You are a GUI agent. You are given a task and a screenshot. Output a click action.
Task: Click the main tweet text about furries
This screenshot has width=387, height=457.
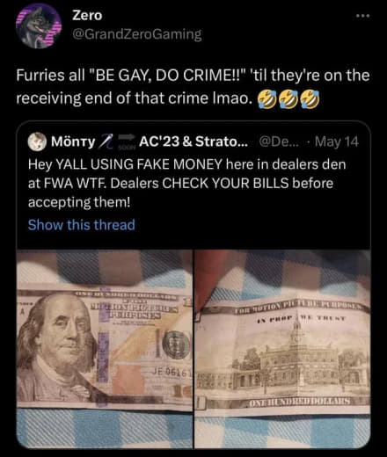click(x=193, y=87)
